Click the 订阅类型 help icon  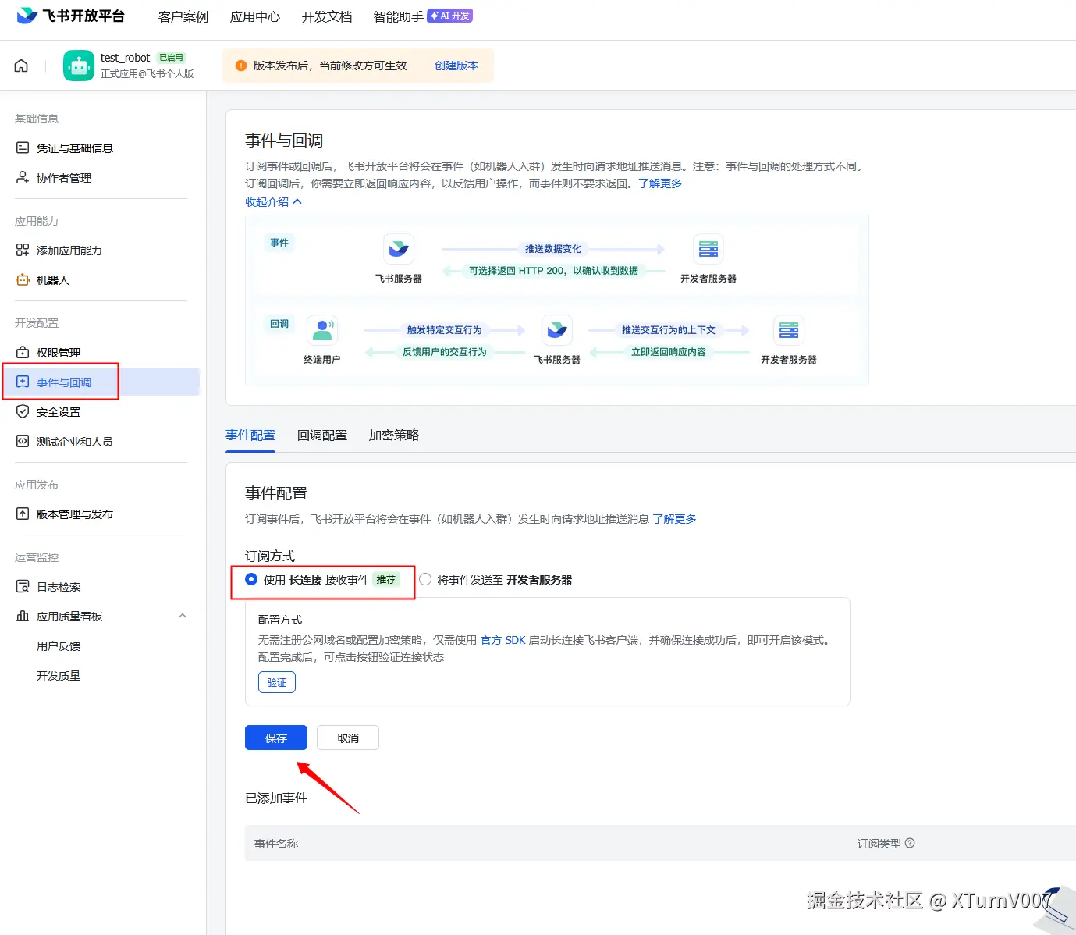(x=911, y=843)
